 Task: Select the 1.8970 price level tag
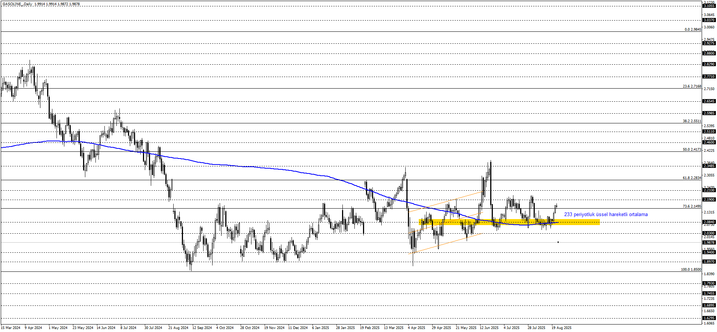click(x=709, y=262)
